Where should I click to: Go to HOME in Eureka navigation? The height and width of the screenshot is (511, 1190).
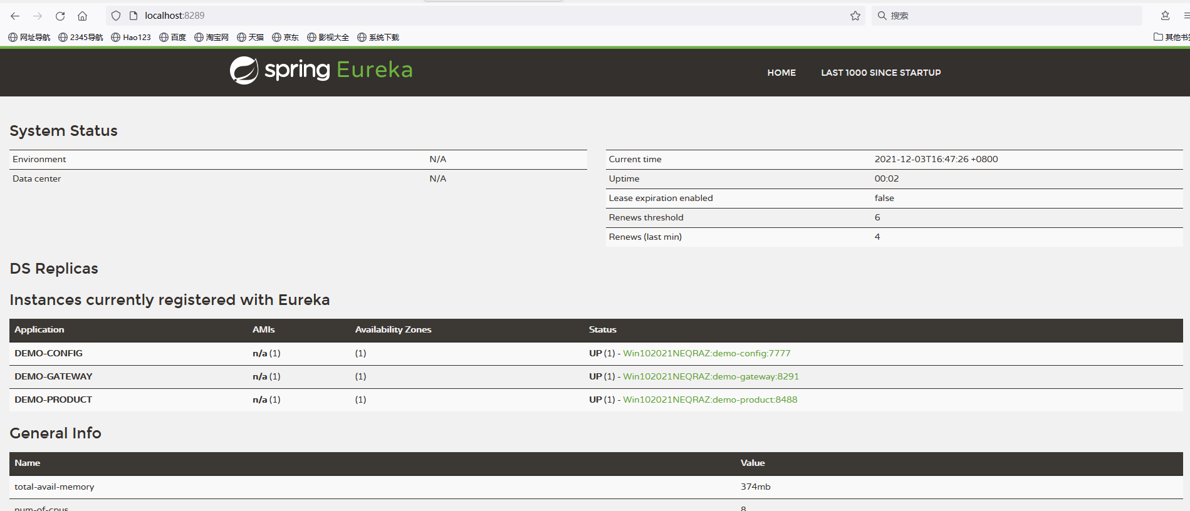(781, 73)
